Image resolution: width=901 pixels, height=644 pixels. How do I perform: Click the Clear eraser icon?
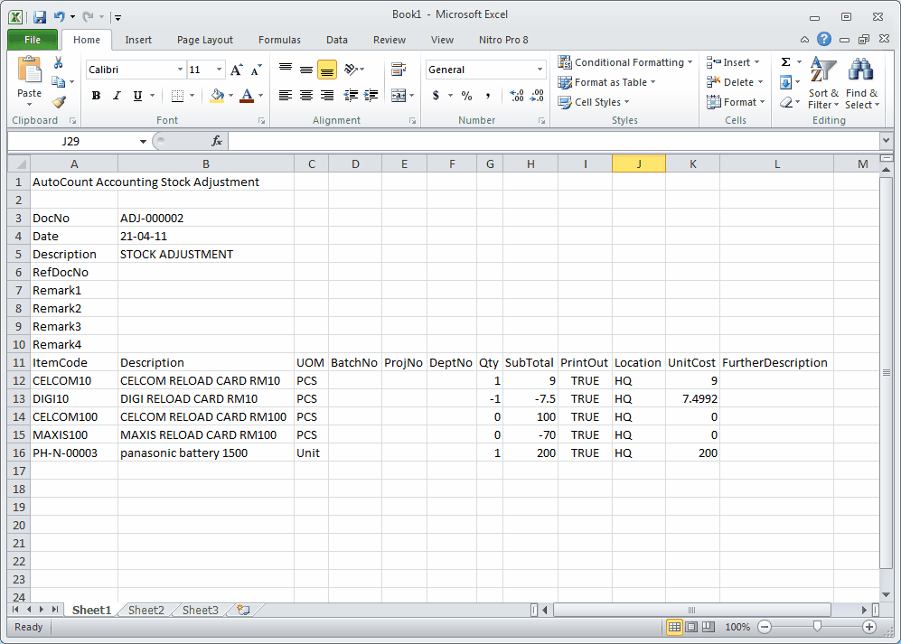786,102
